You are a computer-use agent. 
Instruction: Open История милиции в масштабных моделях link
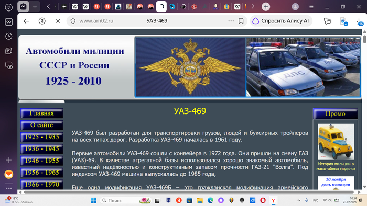click(x=336, y=166)
